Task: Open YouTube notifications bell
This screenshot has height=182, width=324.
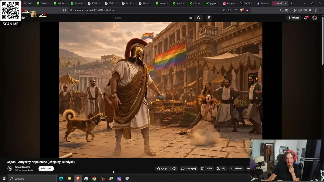Action: click(306, 18)
